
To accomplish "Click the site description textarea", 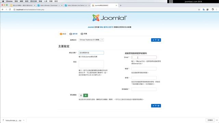I will coord(91,64).
